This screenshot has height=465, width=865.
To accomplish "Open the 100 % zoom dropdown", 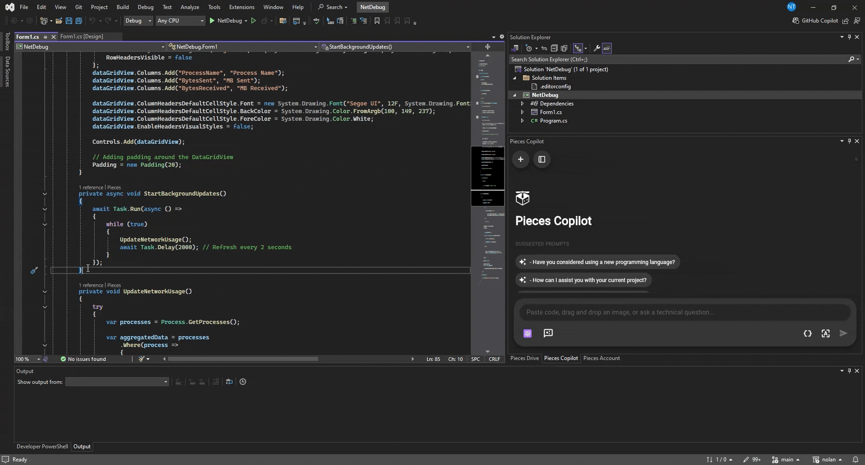I will [27, 359].
